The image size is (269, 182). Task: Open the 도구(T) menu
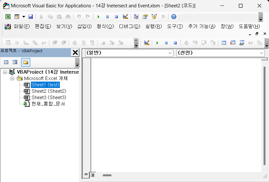pos(175,26)
